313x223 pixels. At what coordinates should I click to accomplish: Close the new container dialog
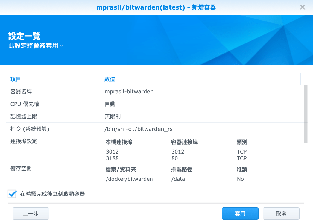(303, 7)
